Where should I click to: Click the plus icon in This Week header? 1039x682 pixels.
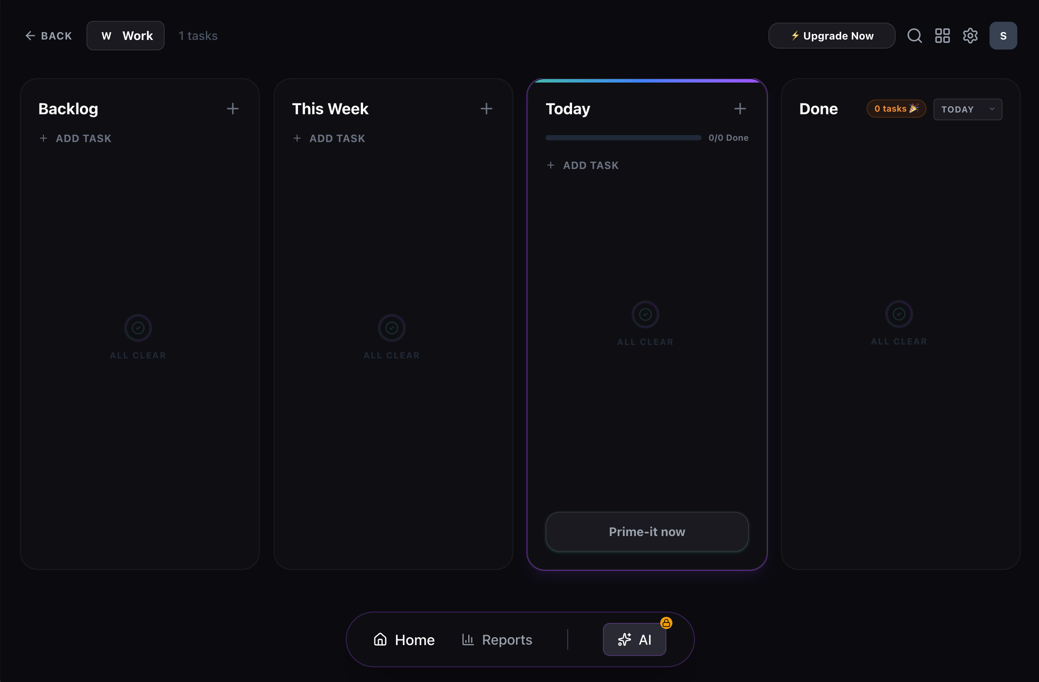coord(486,109)
